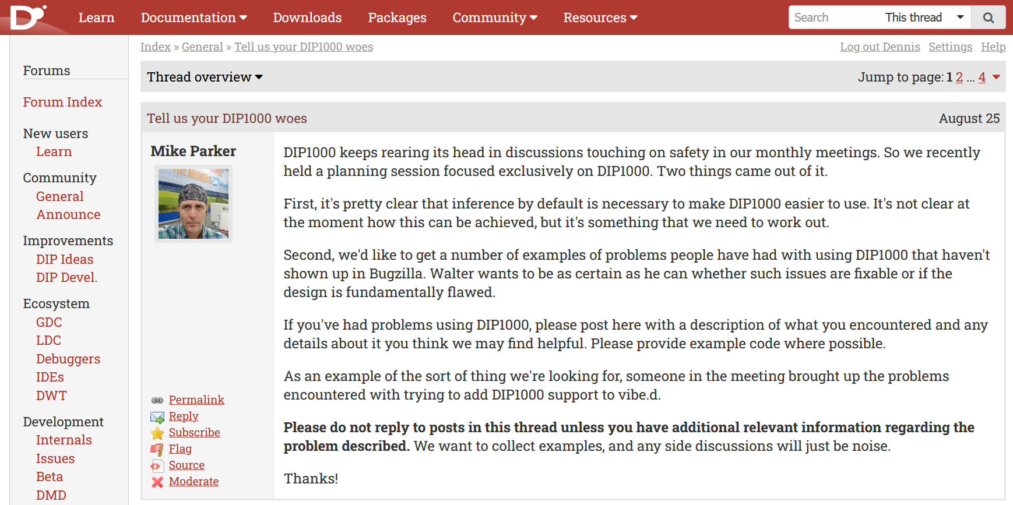Click the Reply envelope icon
This screenshot has height=505, width=1013.
pos(157,417)
